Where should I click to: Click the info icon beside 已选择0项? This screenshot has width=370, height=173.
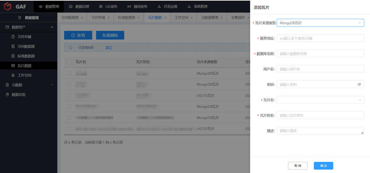coord(70,48)
